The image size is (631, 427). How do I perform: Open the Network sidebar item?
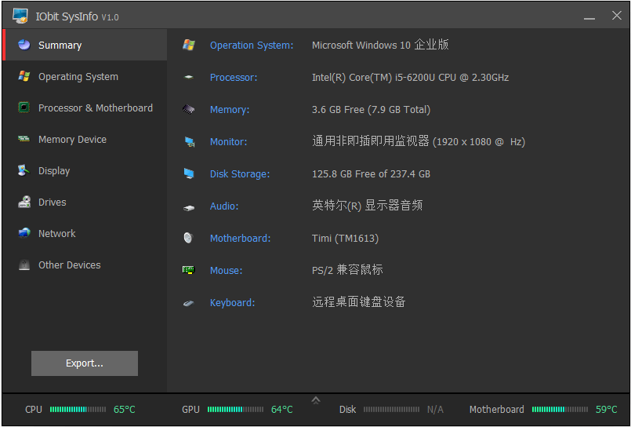pos(85,234)
